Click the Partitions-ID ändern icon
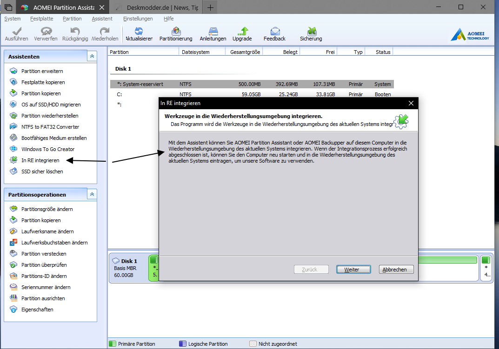 point(13,276)
